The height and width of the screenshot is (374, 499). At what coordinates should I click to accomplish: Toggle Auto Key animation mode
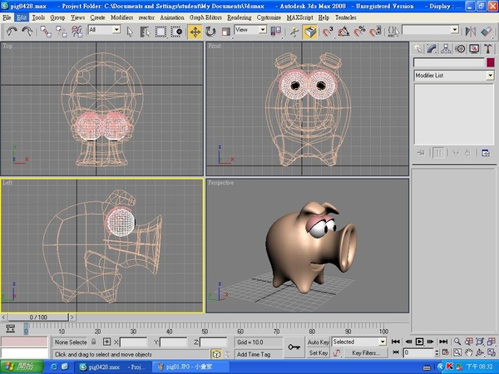(x=318, y=342)
